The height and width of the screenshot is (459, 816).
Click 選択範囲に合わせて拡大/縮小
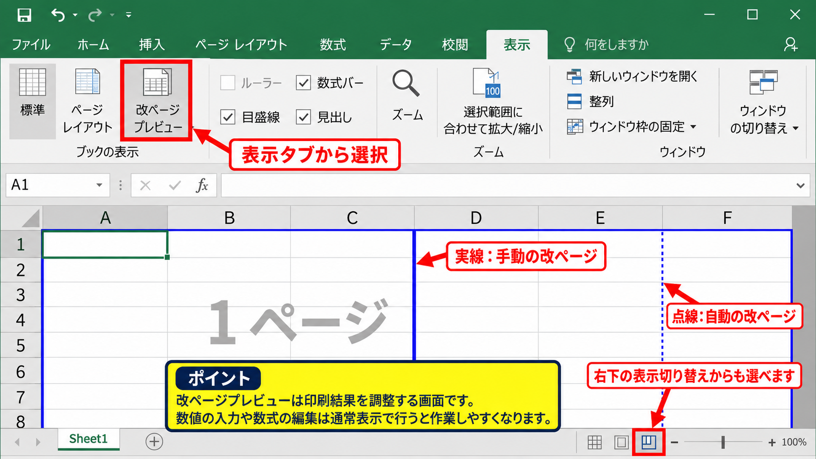click(493, 101)
